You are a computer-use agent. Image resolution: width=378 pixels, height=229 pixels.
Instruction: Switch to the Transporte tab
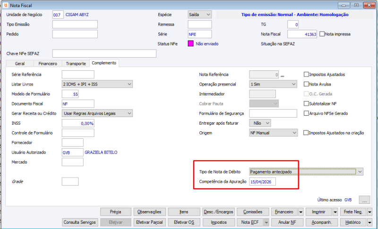tap(76, 64)
